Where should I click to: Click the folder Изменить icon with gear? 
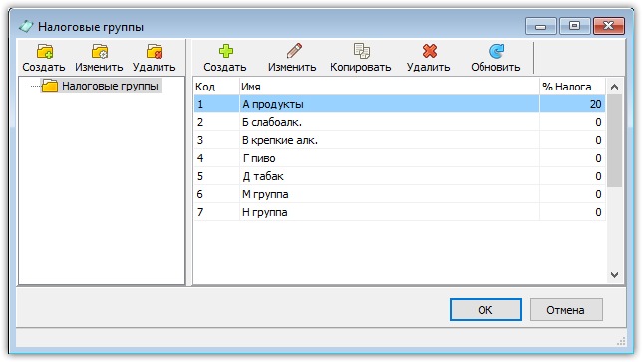(99, 52)
